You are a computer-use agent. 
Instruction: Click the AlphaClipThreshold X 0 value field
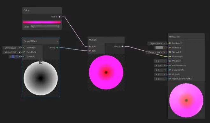click(x=160, y=79)
